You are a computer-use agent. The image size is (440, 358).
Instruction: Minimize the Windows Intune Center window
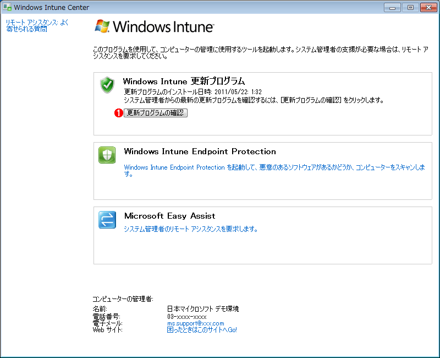(392, 8)
